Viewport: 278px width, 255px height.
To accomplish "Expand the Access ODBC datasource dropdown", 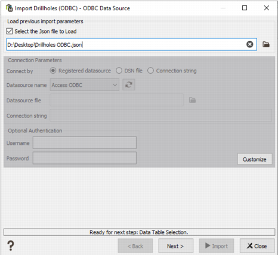I will [85, 85].
